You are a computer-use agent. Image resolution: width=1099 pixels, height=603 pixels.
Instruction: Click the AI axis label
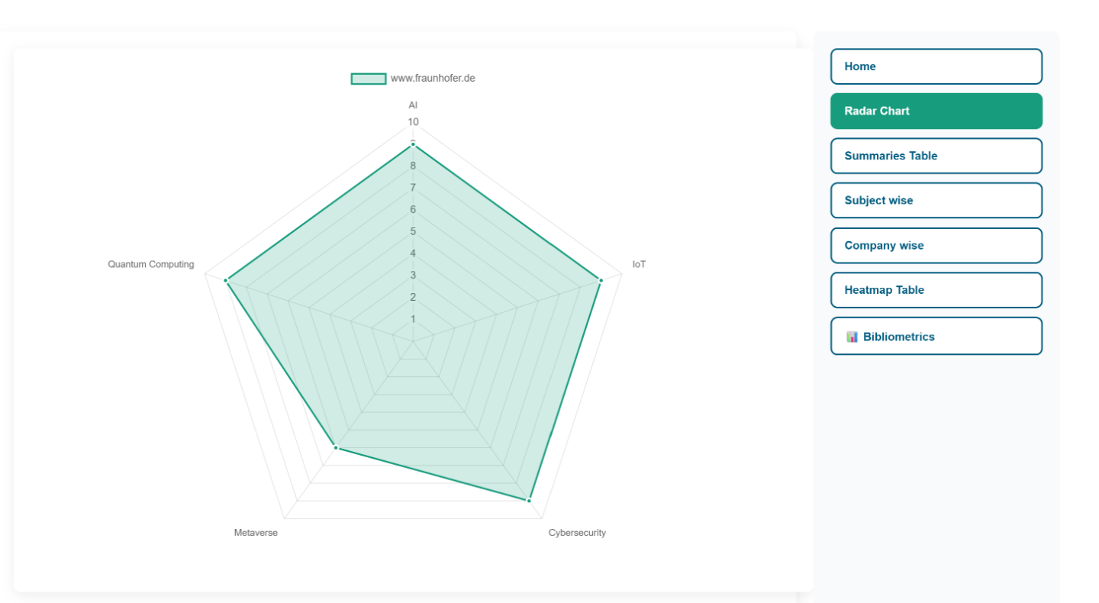coord(413,105)
